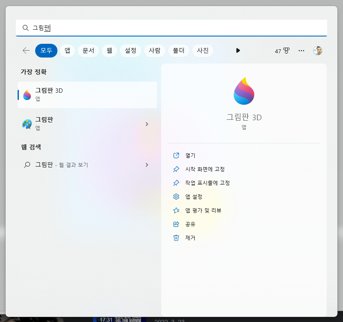Viewport: 343px width, 322px height.
Task: Open the 앱 설정 gear icon
Action: point(176,197)
